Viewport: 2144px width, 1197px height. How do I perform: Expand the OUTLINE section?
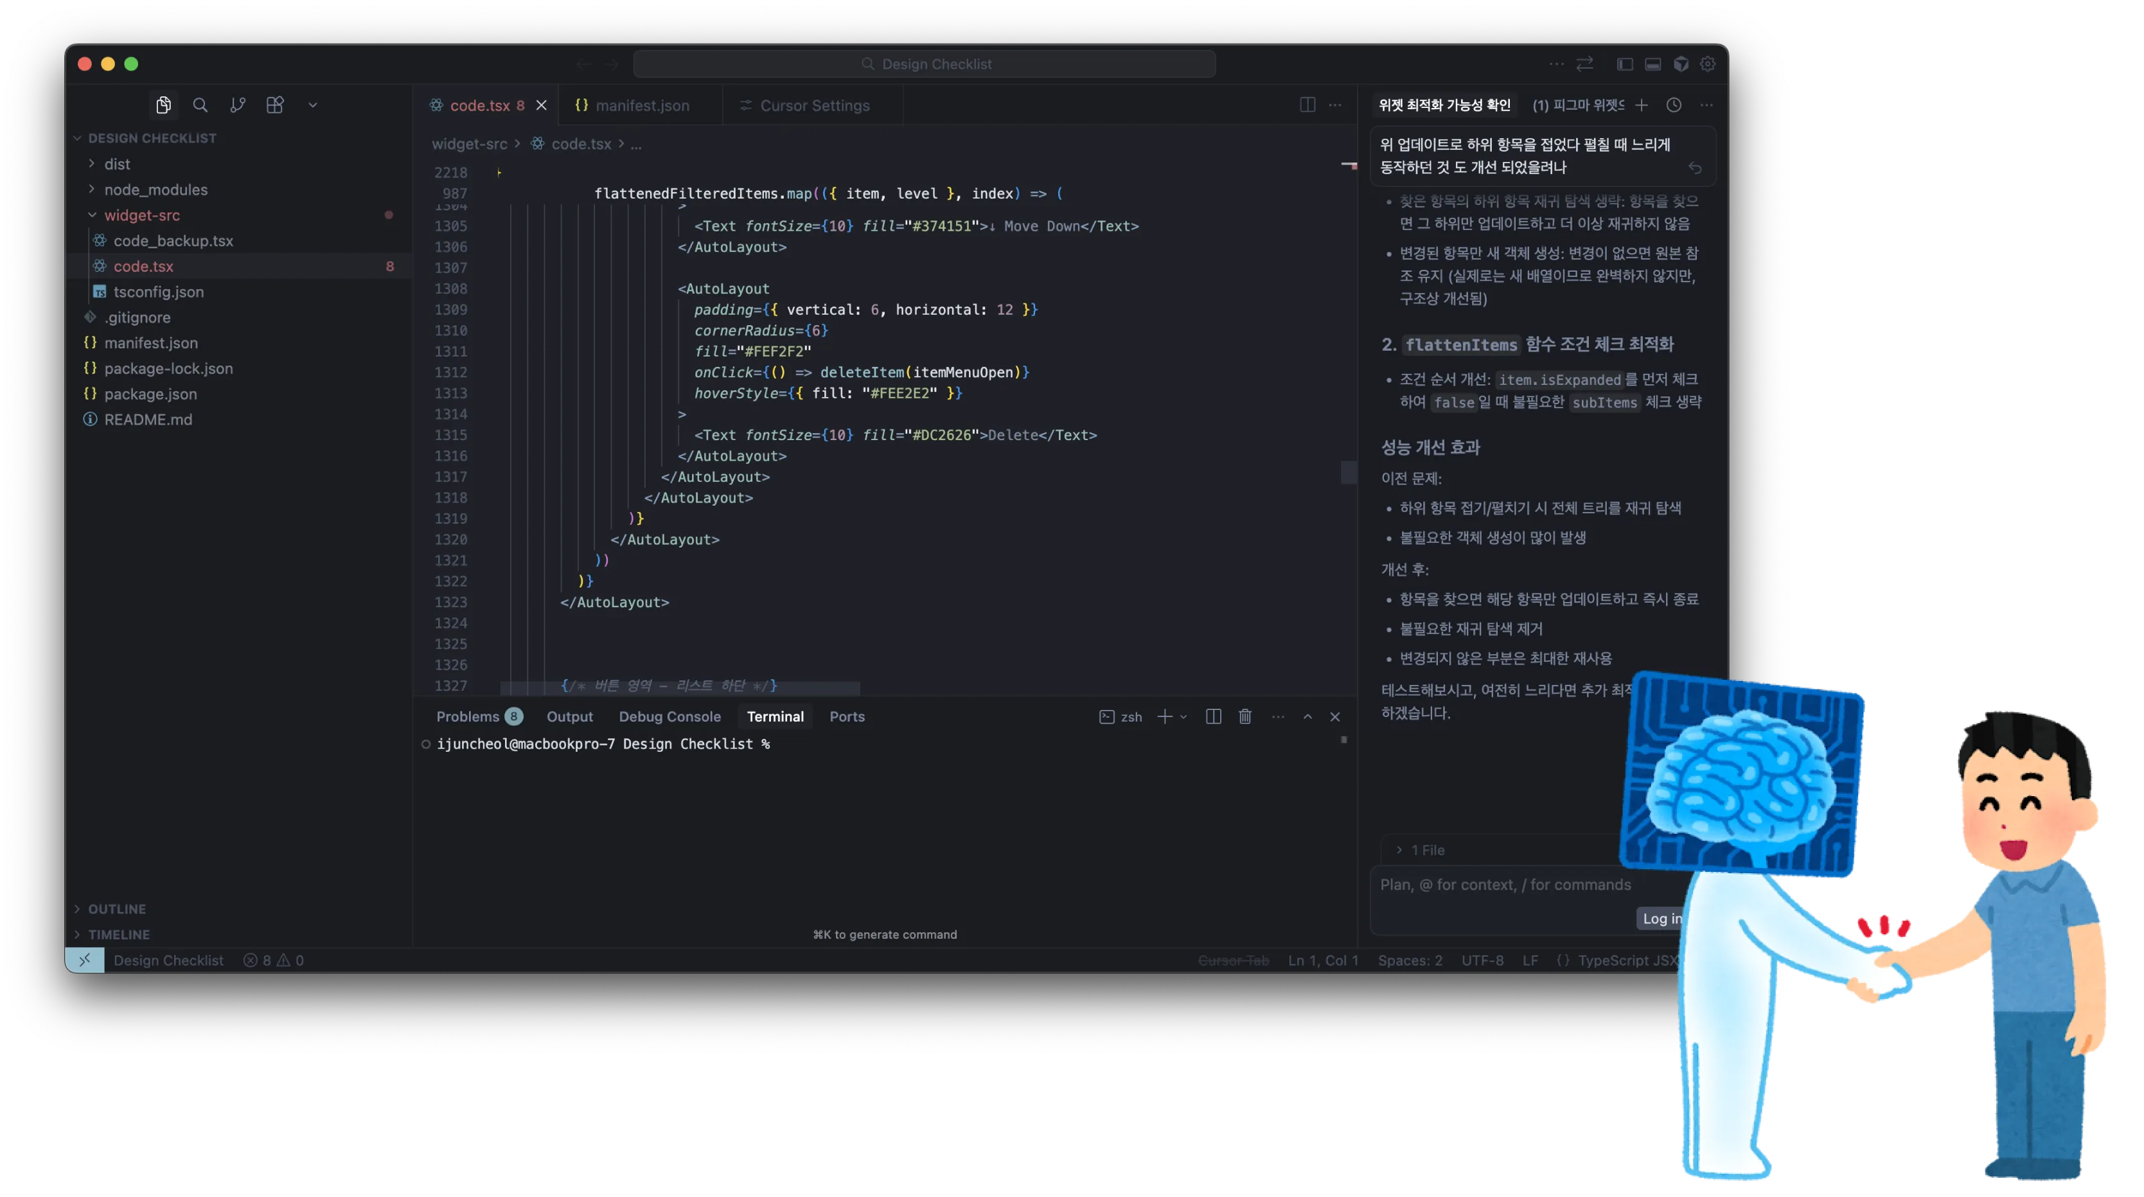(116, 909)
